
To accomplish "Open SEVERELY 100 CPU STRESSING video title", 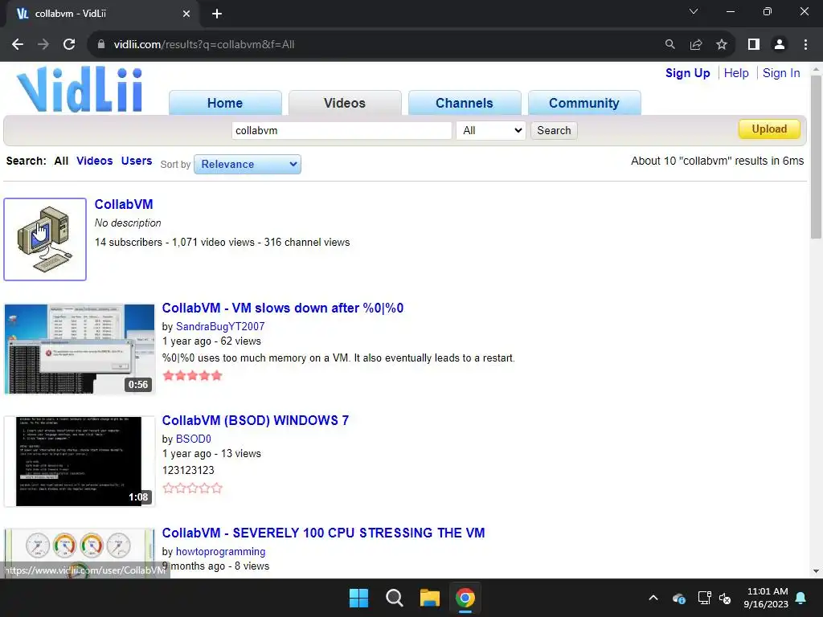I will coord(323,533).
